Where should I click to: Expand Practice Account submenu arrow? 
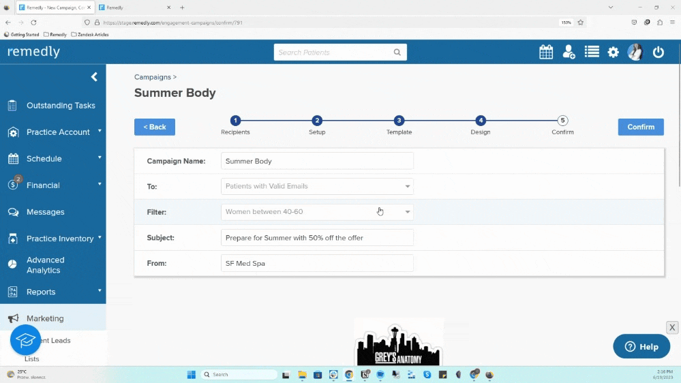tap(100, 131)
